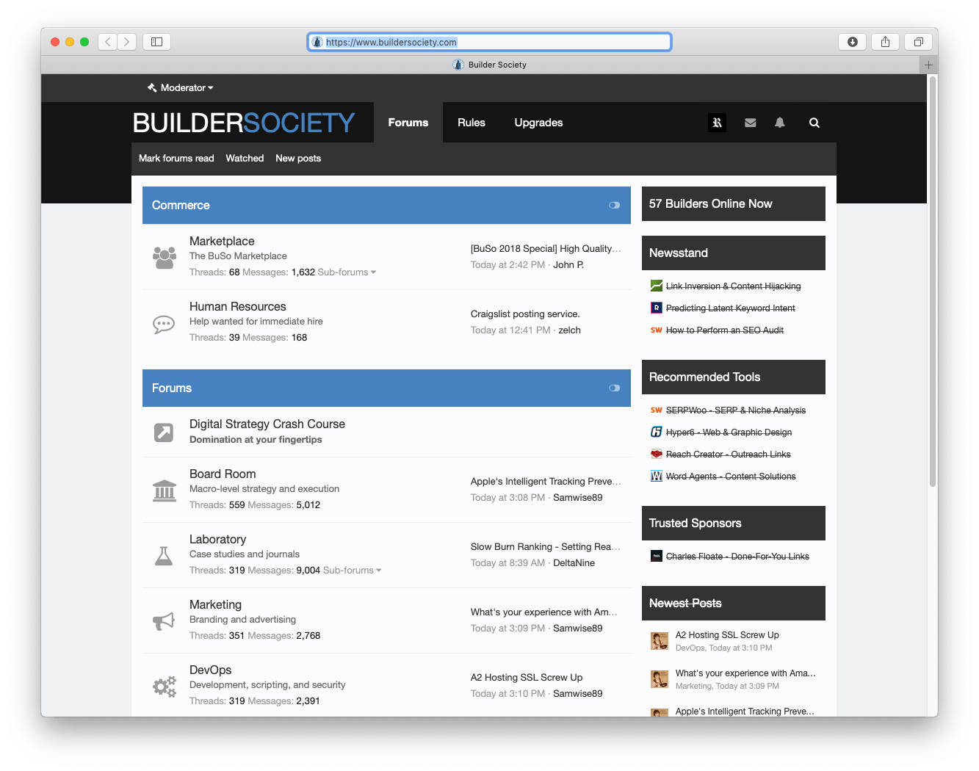This screenshot has width=979, height=771.
Task: Open Link Inversion & Content Hijacking
Action: point(733,286)
